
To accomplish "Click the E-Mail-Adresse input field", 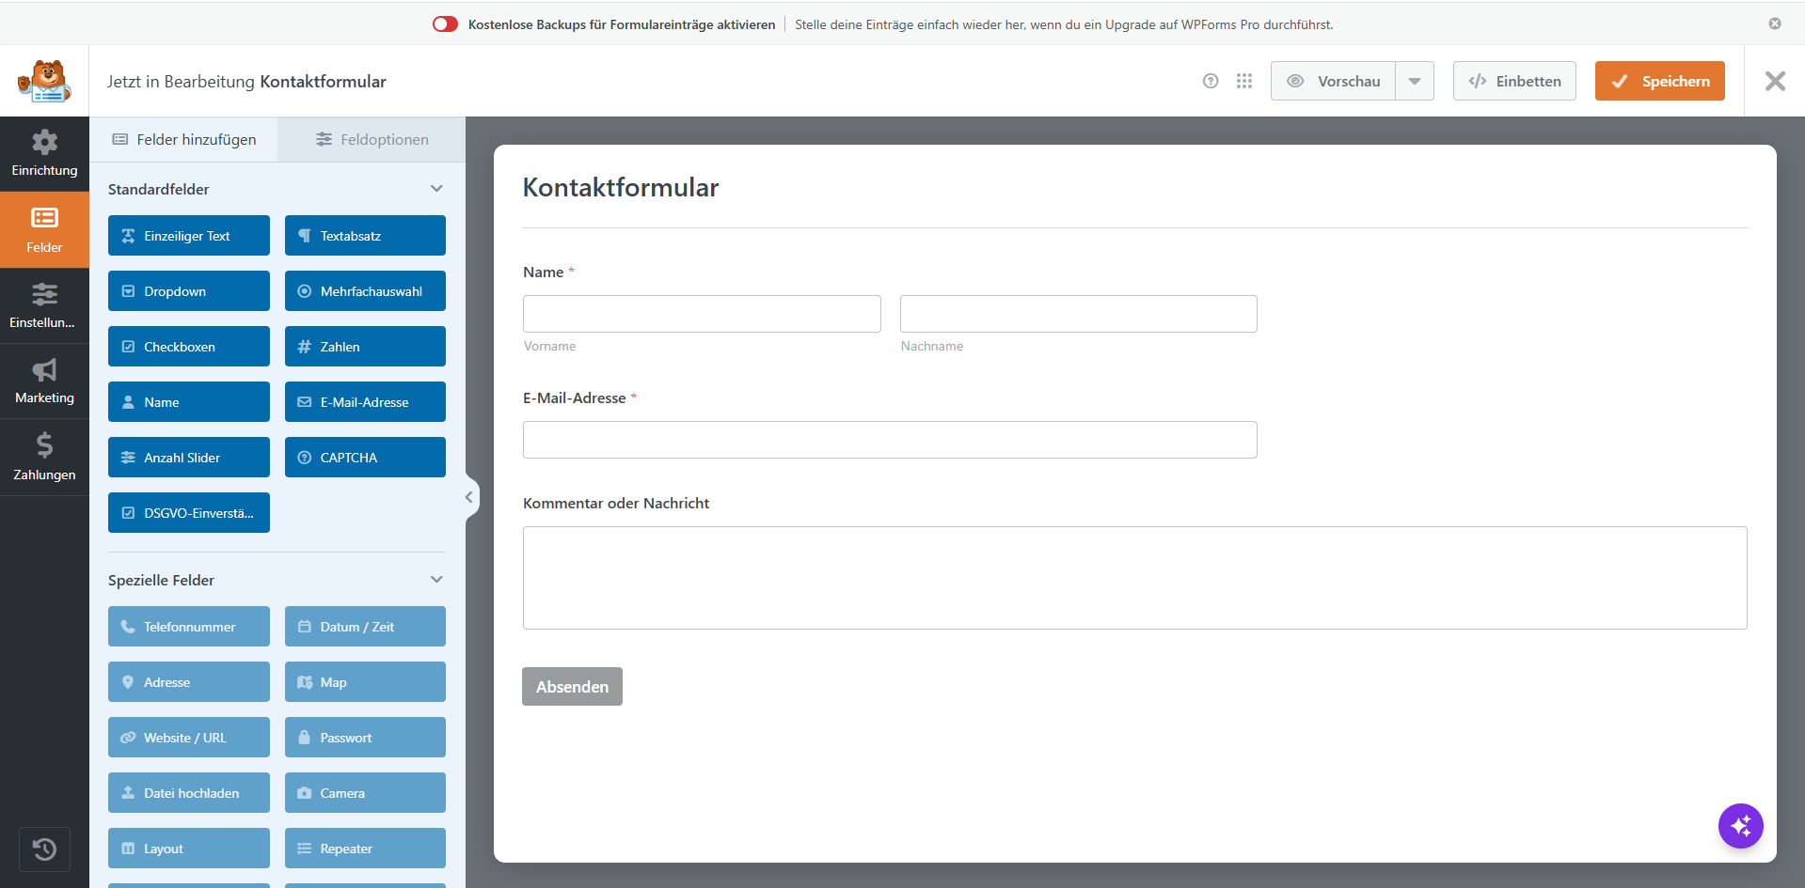I will pos(890,440).
